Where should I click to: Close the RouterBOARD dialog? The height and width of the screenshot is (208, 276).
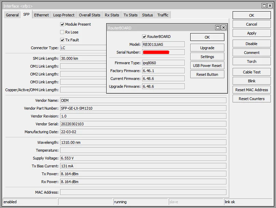pyautogui.click(x=223, y=27)
